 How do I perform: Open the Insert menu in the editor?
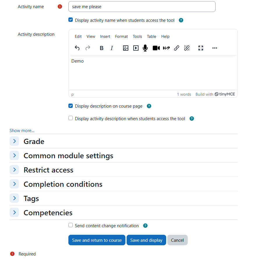(x=105, y=36)
